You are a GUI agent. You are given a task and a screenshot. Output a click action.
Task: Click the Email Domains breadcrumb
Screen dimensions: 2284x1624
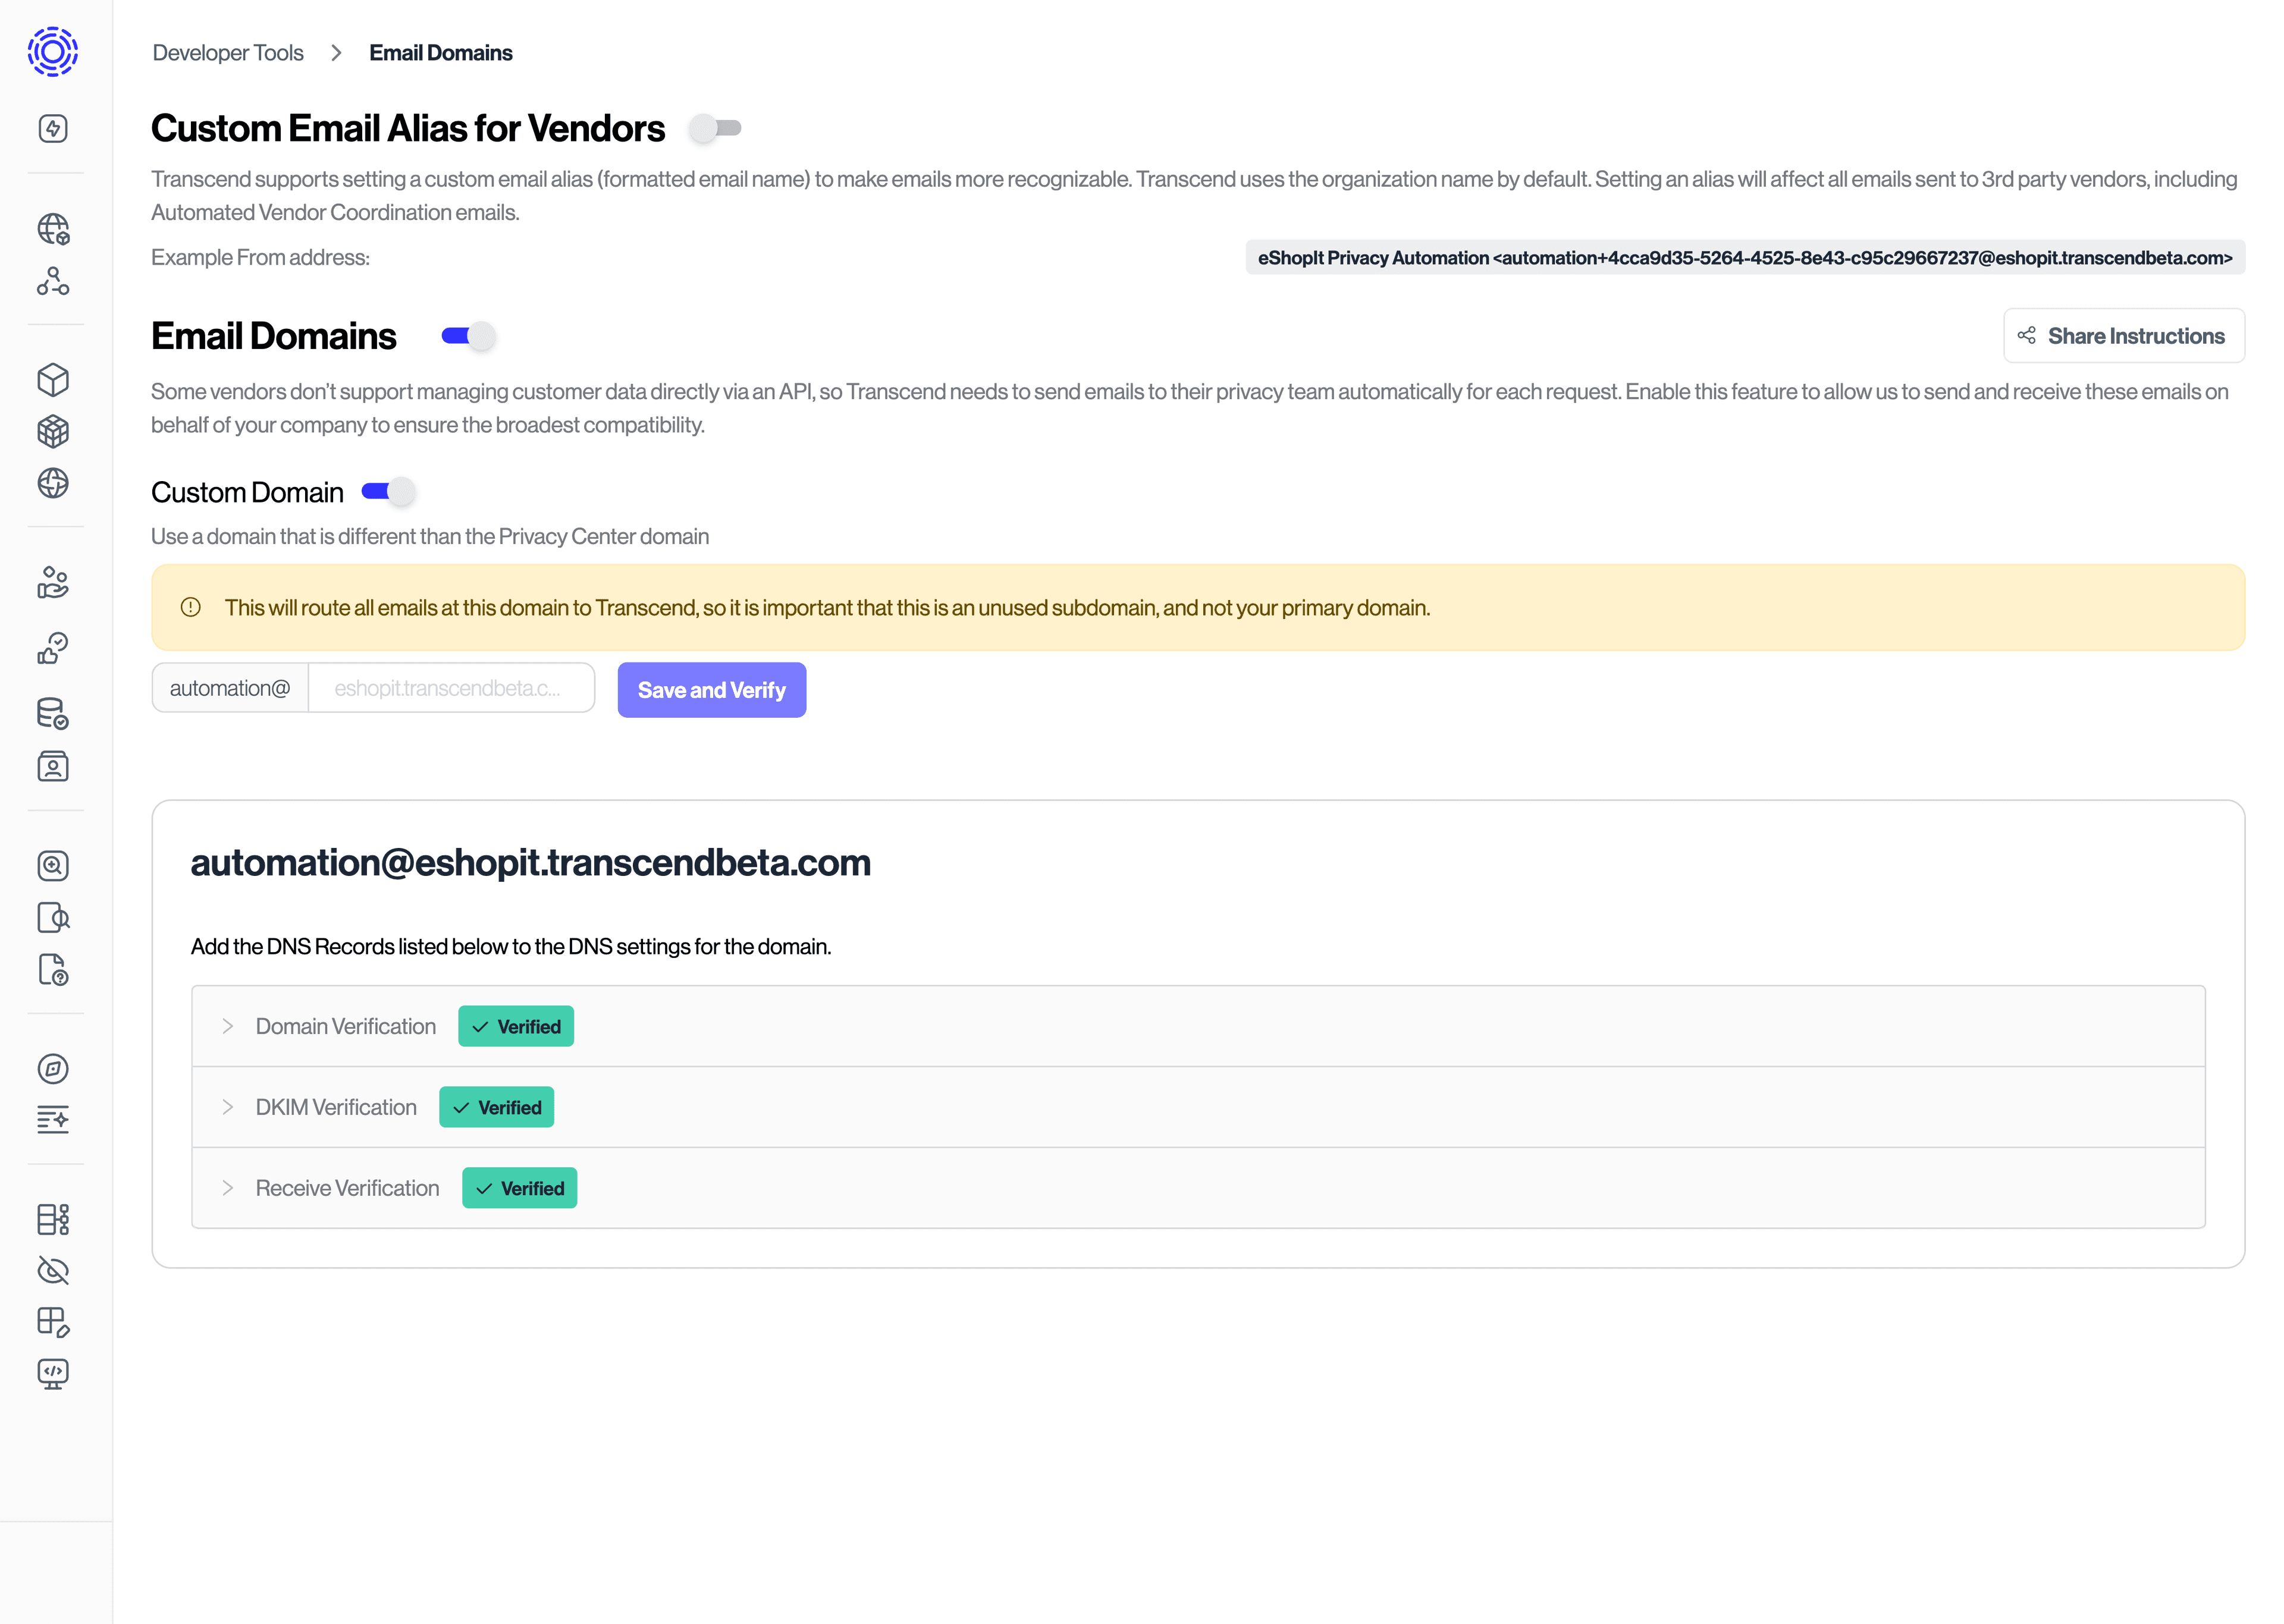440,52
